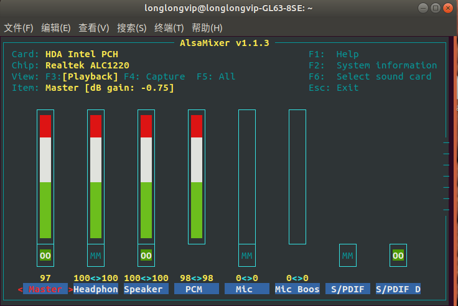The width and height of the screenshot is (458, 306).
Task: Click the Headphone value 100<>100
Action: point(96,278)
